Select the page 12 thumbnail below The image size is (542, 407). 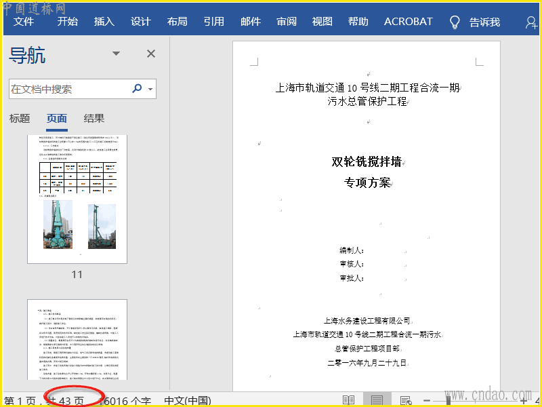click(x=77, y=340)
